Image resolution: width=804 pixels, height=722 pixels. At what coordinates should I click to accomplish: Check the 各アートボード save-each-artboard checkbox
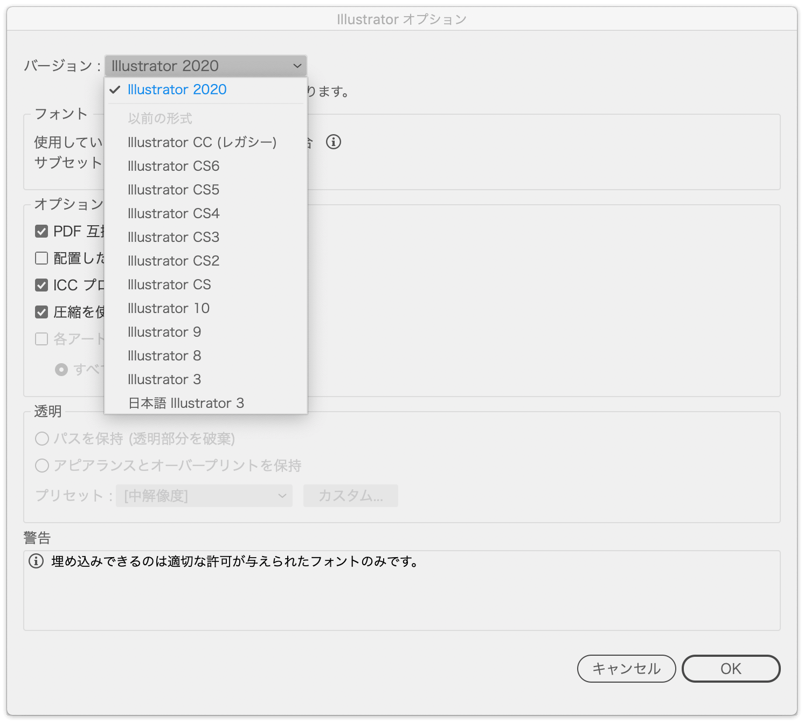click(41, 339)
